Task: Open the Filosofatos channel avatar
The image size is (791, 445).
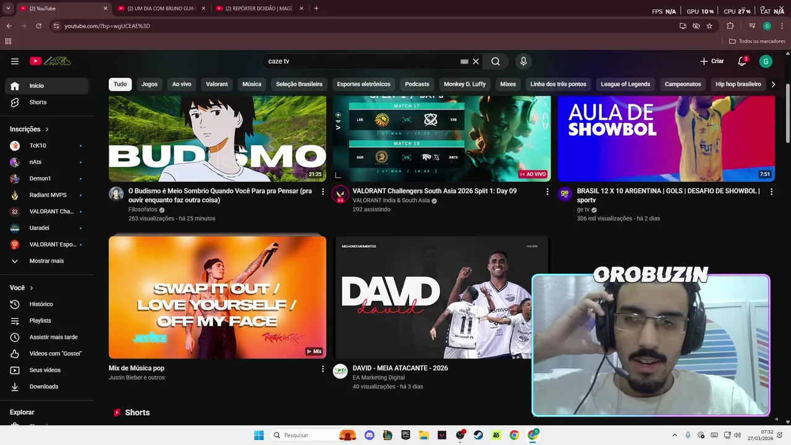Action: coord(116,194)
